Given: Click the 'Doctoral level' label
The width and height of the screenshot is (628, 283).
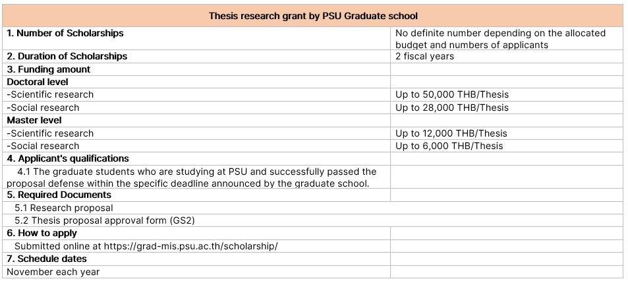Looking at the screenshot, I should (38, 82).
